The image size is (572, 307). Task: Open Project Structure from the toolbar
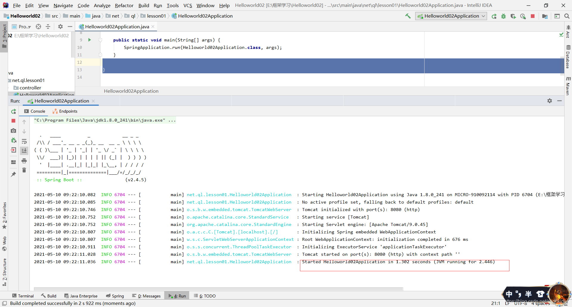point(545,16)
